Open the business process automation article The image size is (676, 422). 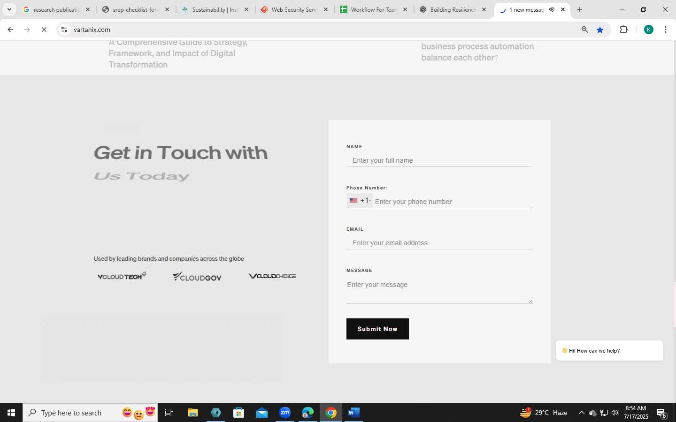coord(477,52)
